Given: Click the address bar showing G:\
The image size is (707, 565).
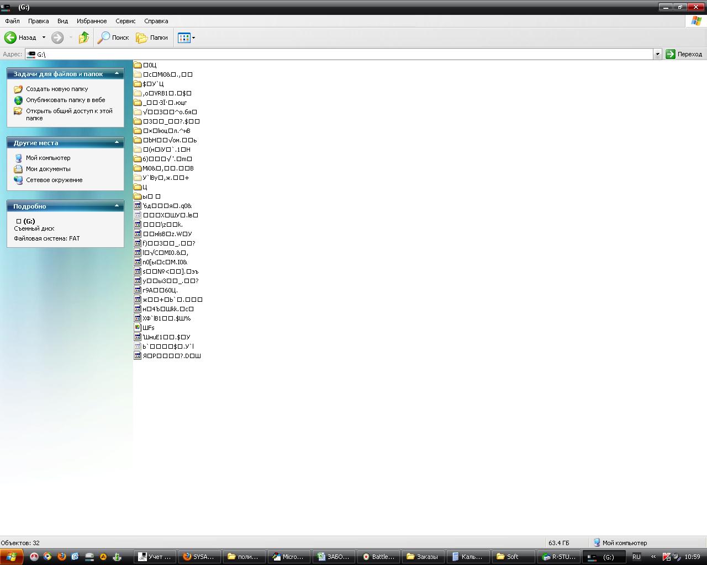Looking at the screenshot, I should pyautogui.click(x=339, y=54).
